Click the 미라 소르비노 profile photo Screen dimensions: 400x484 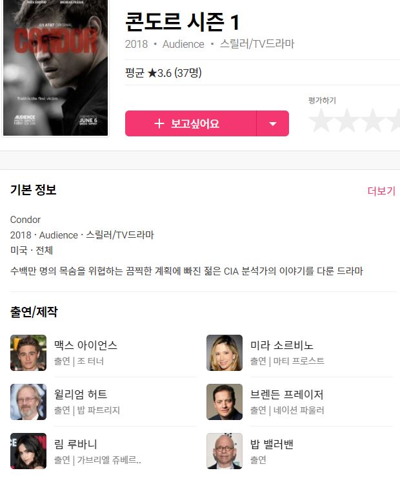[x=225, y=353]
